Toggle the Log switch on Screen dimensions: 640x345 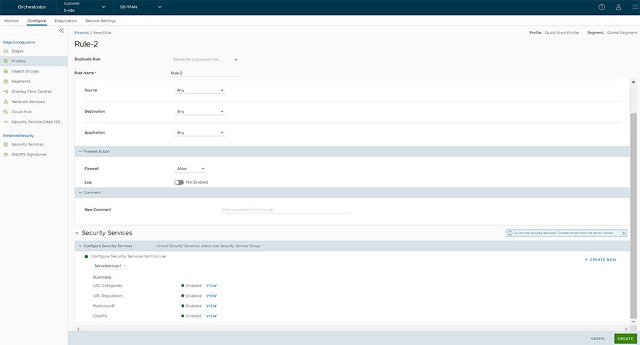179,182
